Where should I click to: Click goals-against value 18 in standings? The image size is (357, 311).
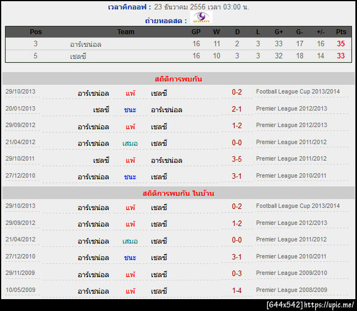[x=300, y=56]
